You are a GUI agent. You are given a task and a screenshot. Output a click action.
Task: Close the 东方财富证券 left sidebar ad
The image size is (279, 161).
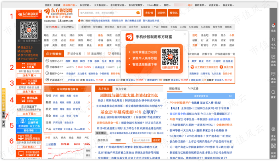(x=40, y=12)
